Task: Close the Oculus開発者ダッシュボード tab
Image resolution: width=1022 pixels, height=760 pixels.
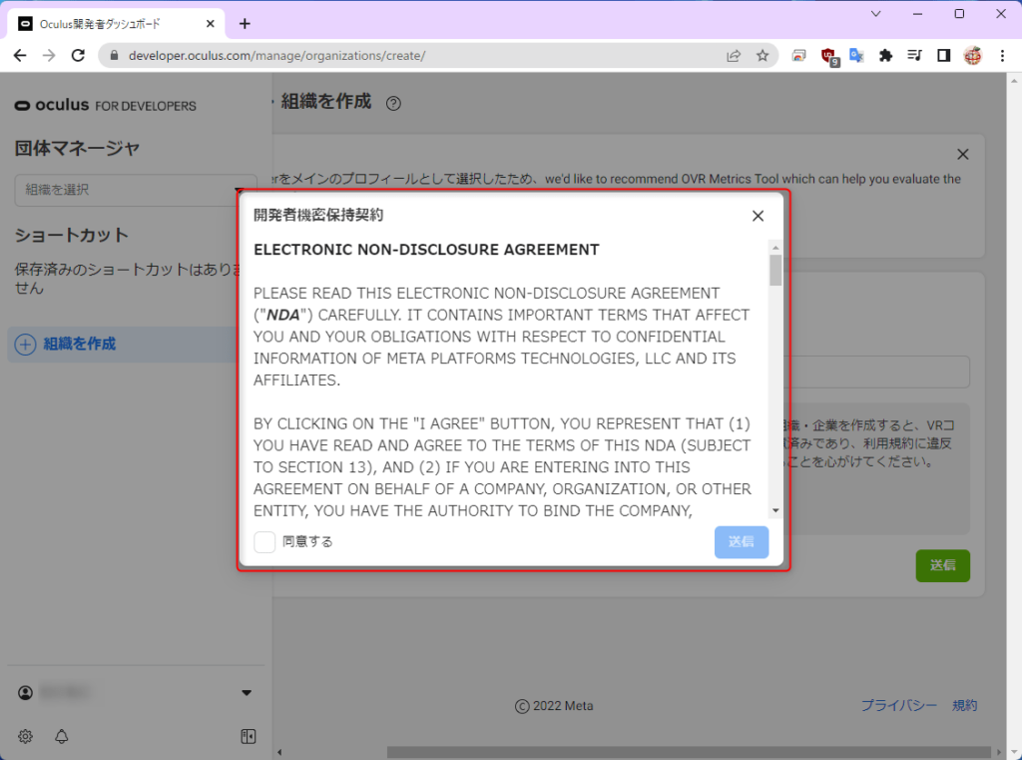Action: pos(210,24)
